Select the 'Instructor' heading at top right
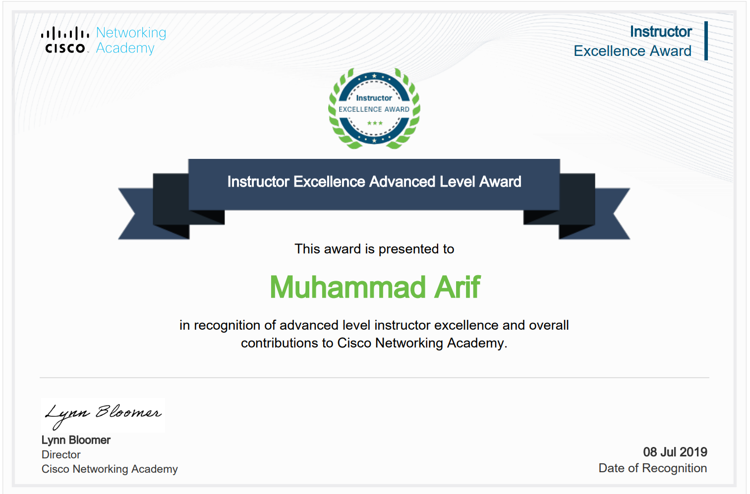Screen dimensions: 750x494 pos(661,32)
